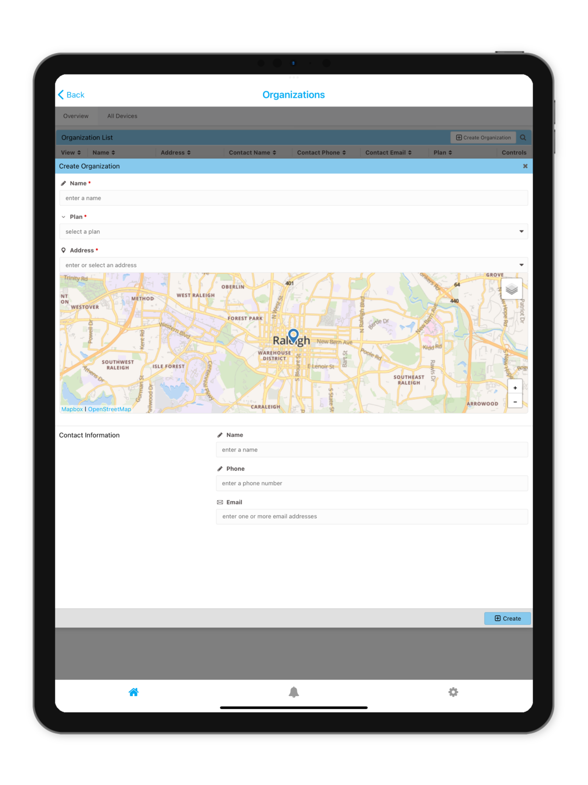The width and height of the screenshot is (588, 785).
Task: Open the map layers selector
Action: [x=511, y=289]
